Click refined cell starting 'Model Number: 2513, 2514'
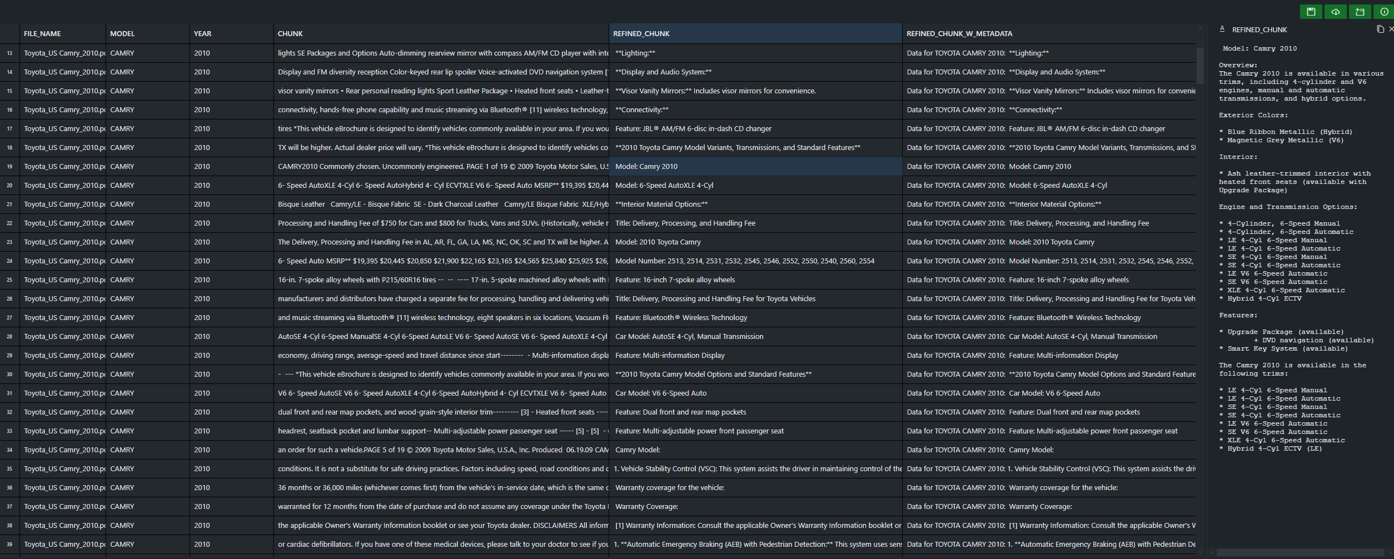1394x559 pixels. [755, 261]
